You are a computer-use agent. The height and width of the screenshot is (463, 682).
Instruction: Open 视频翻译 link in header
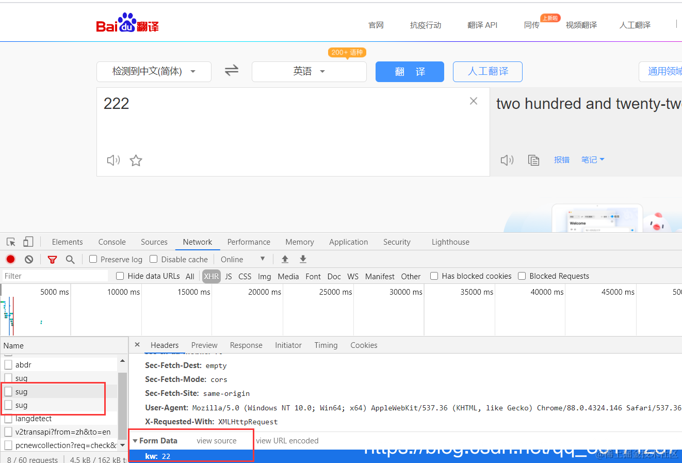pyautogui.click(x=581, y=25)
